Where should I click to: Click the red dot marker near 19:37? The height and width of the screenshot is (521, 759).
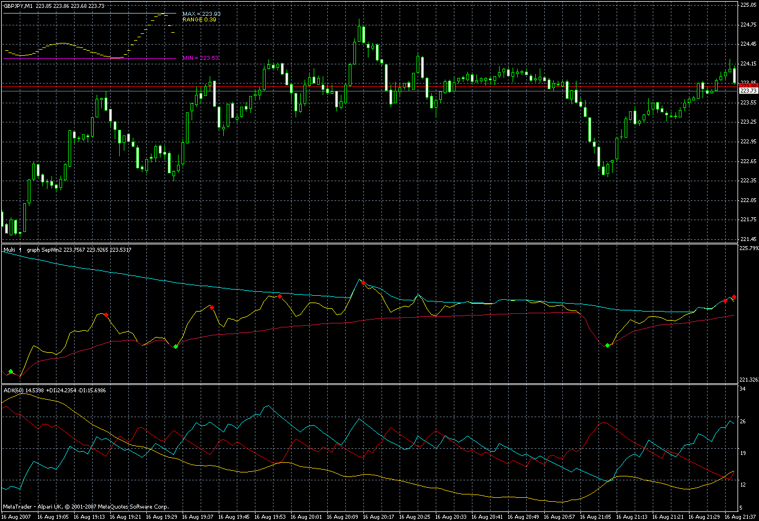coord(211,308)
